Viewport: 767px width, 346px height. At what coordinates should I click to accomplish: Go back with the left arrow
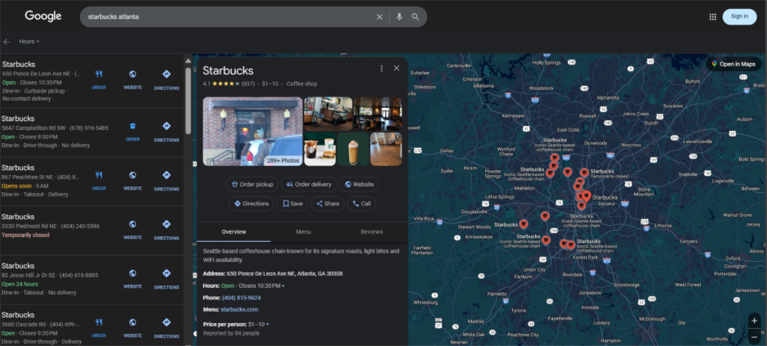7,42
